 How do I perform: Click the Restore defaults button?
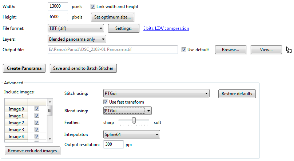coord(237,94)
